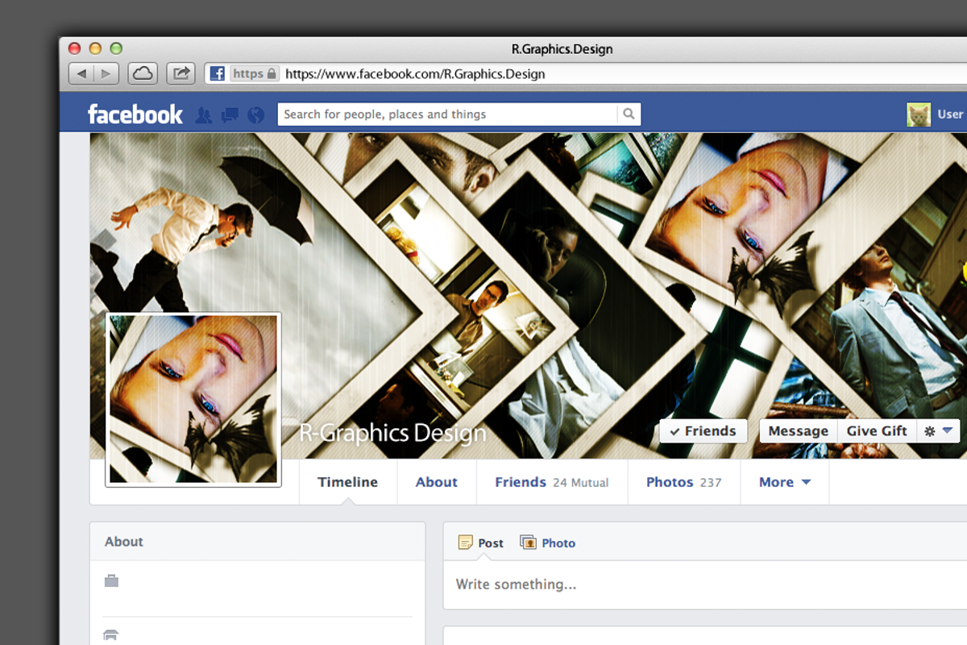Open the gear settings dropdown on cover
This screenshot has height=645, width=967.
pyautogui.click(x=939, y=431)
